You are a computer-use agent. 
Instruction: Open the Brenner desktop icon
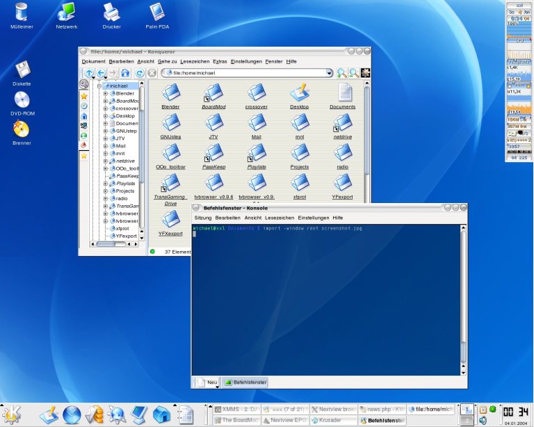22,129
